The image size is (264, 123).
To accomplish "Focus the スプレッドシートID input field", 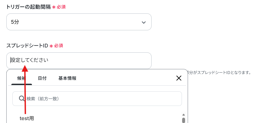I will (79, 61).
